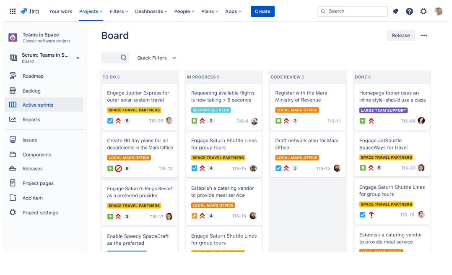Open the three-dots more menu next to Release
This screenshot has height=275, width=452.
click(x=424, y=36)
